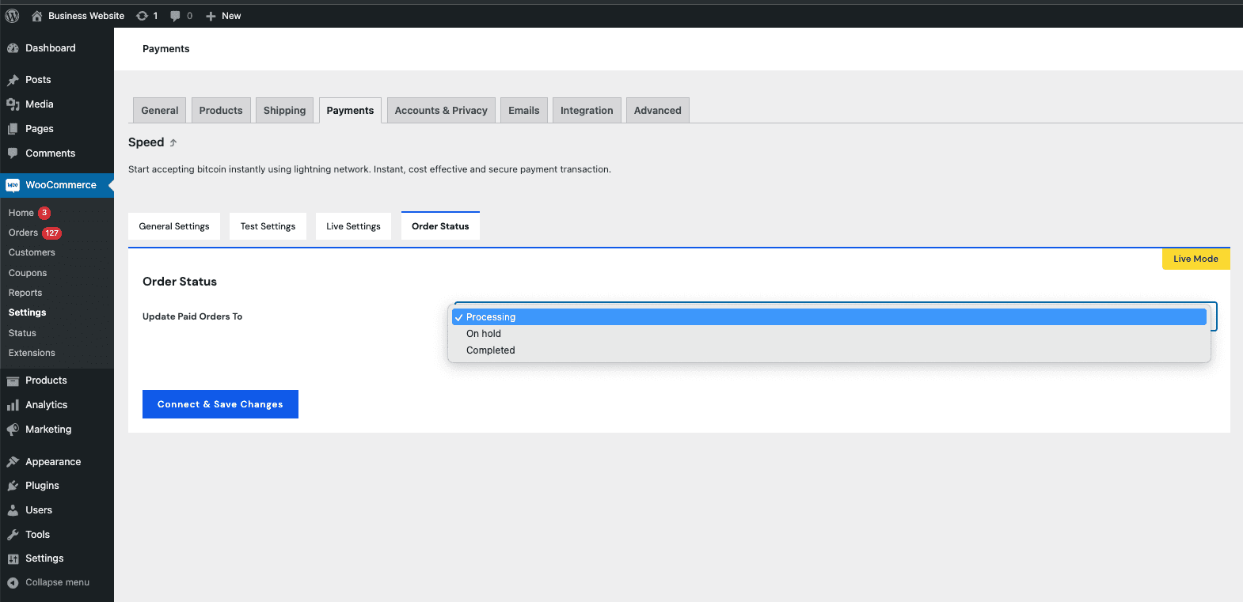
Task: Click the bottom Settings sliders icon
Action: [x=13, y=558]
